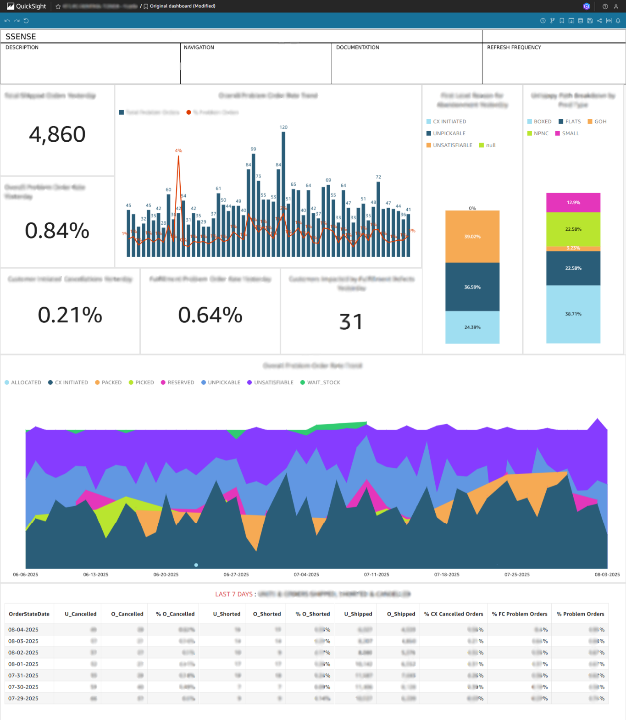Click the magenta 12.9% bar segment
This screenshot has height=720, width=626.
coord(573,203)
